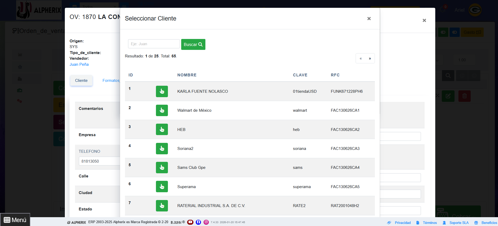Open the notification bell in the header
Screen dimensions: 498x226
tap(443, 10)
